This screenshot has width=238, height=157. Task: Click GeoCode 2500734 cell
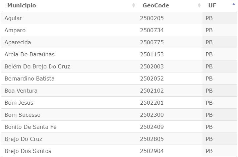point(152,30)
